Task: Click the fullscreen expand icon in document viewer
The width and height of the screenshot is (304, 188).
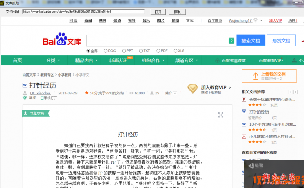Action: [221, 115]
